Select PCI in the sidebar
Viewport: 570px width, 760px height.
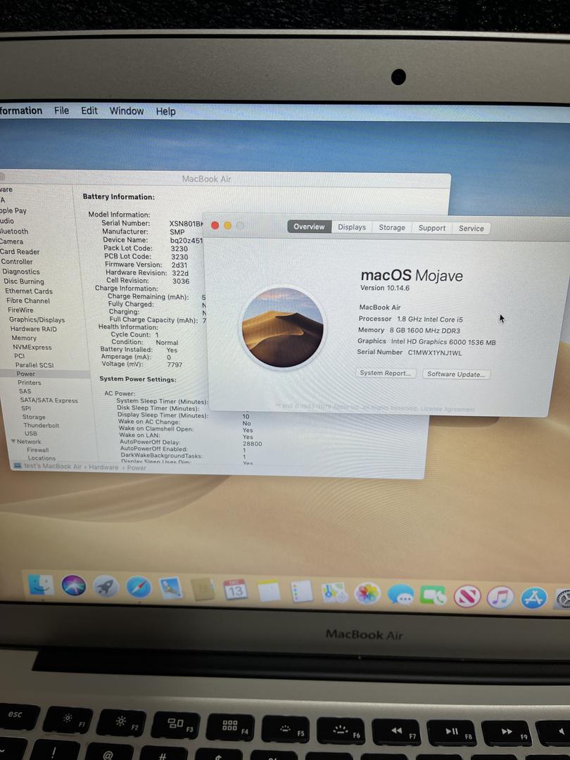(20, 356)
